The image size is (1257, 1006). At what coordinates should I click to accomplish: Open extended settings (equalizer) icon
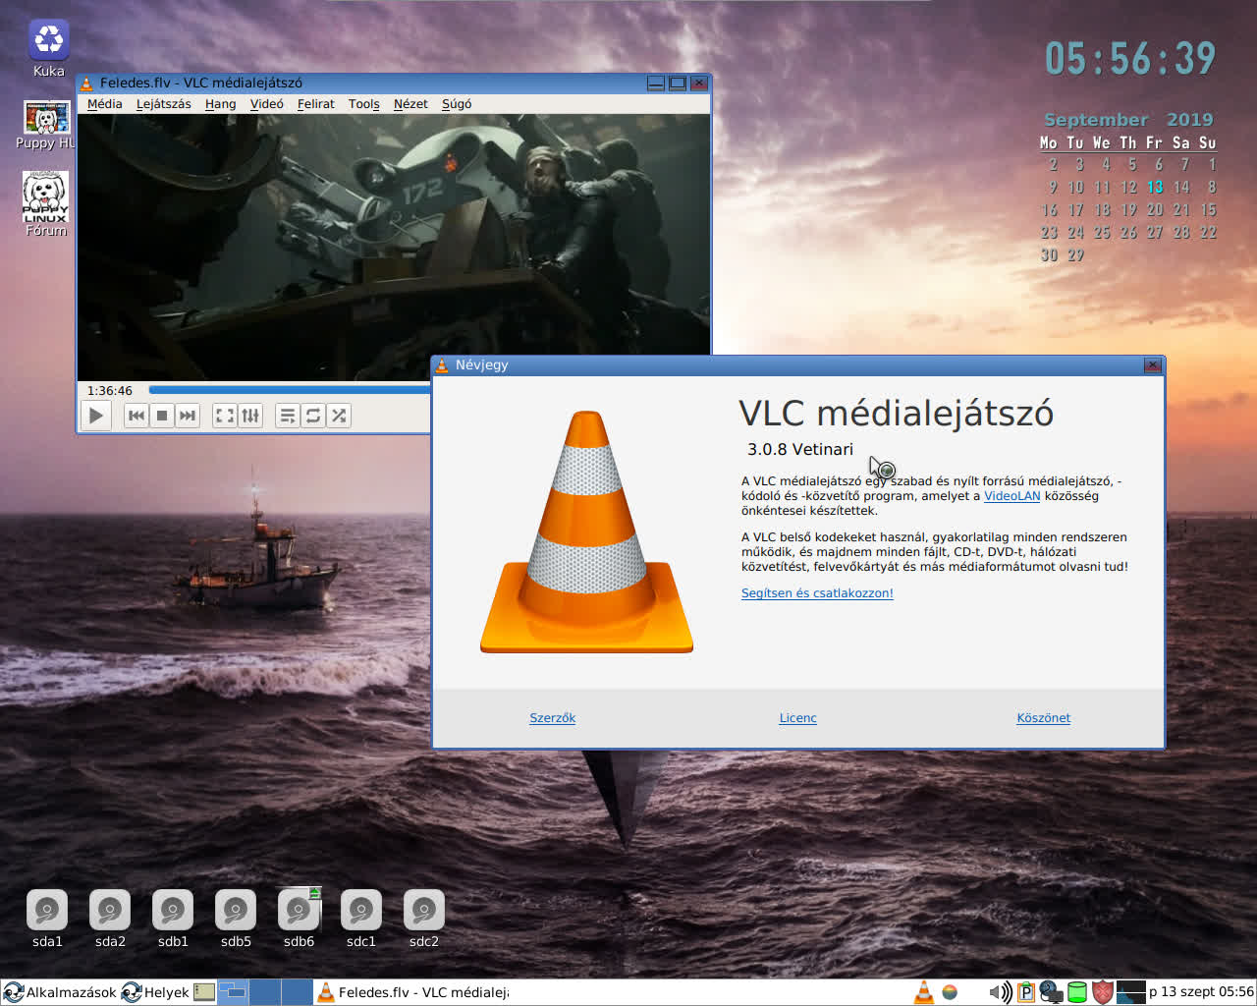click(250, 416)
